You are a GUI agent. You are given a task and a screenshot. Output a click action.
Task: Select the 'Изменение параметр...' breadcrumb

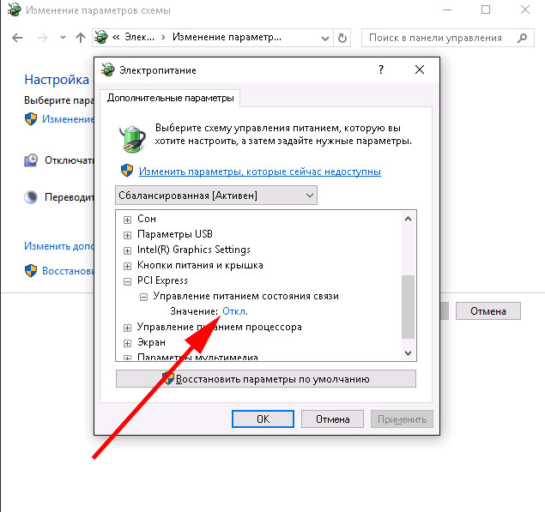[227, 37]
